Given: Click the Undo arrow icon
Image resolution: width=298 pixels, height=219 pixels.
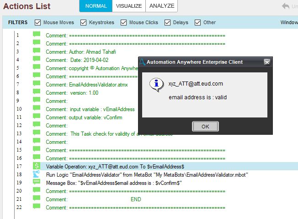Looking at the screenshot, I should (x=286, y=6).
